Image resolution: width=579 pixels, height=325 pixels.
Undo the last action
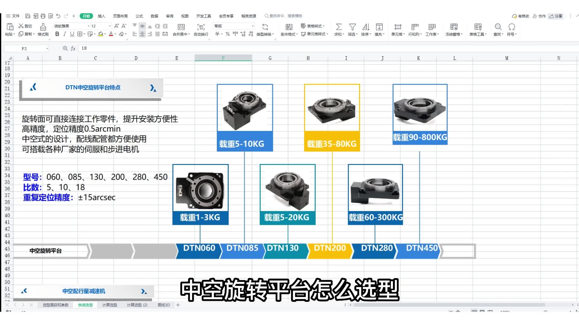pos(58,16)
